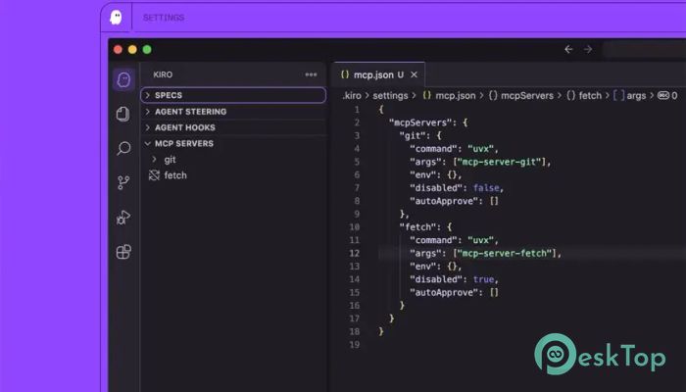
Task: Go back with the left arrow
Action: coord(568,49)
